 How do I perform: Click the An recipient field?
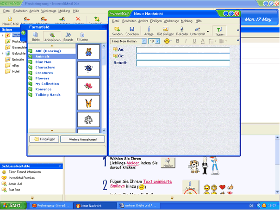click(x=183, y=50)
